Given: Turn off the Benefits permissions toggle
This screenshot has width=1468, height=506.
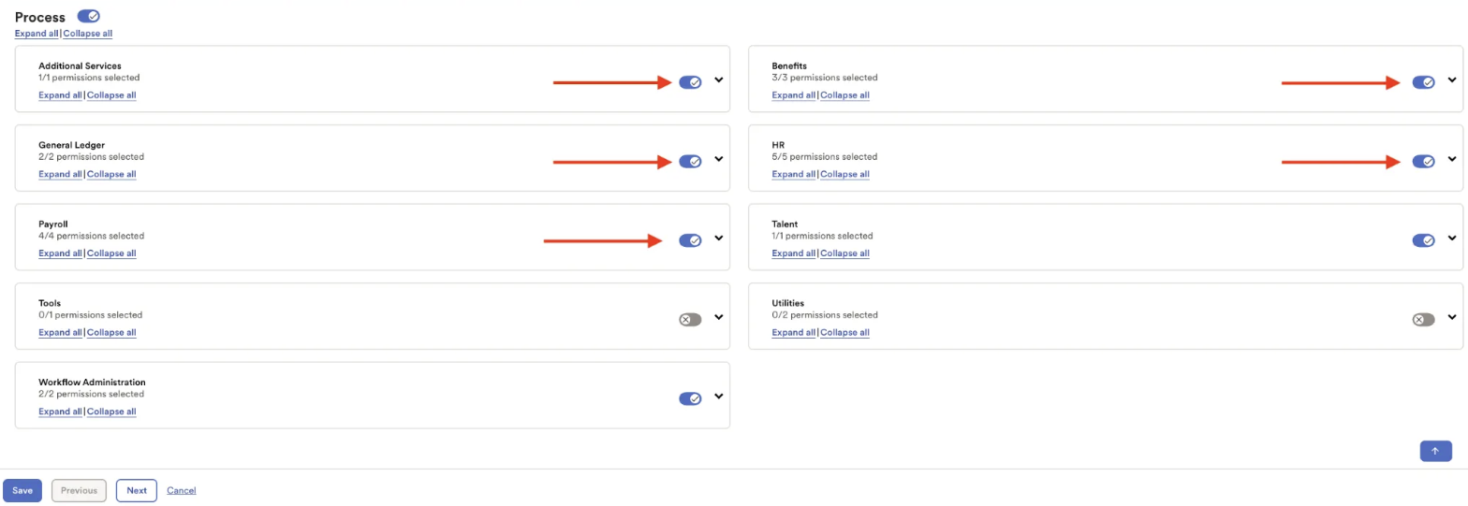Looking at the screenshot, I should point(1423,82).
